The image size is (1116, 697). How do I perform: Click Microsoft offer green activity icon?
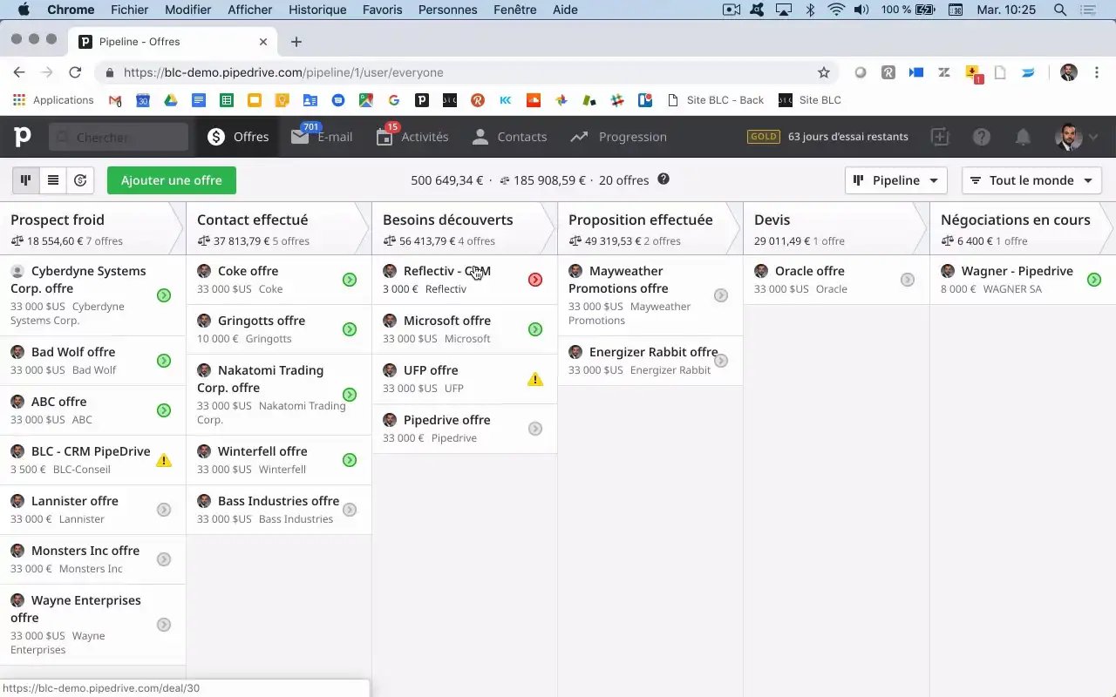[535, 329]
